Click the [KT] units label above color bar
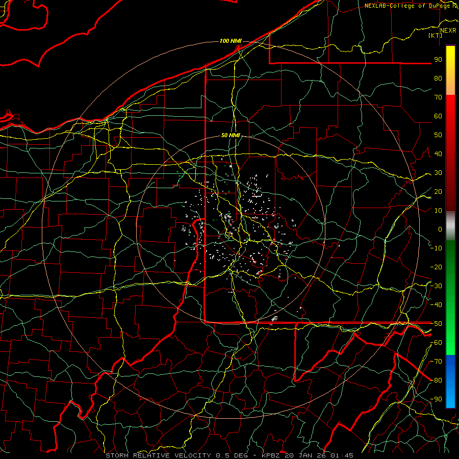459x459 pixels. [436, 35]
